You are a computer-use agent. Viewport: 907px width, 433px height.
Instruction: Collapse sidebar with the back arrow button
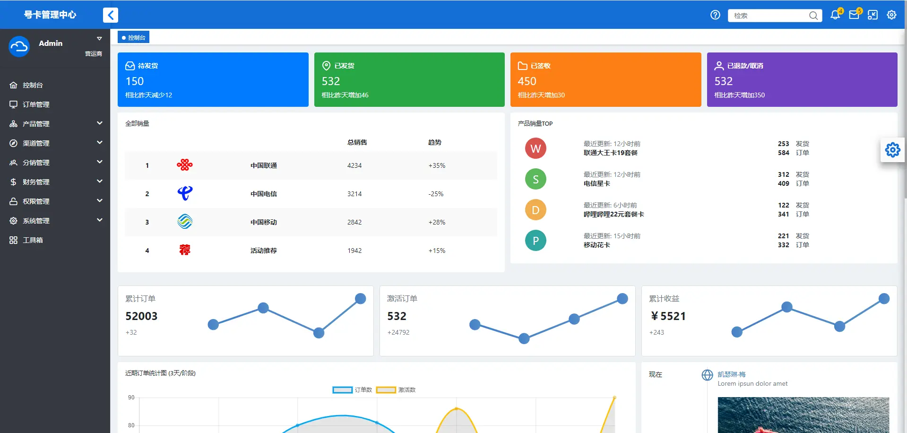pos(110,15)
